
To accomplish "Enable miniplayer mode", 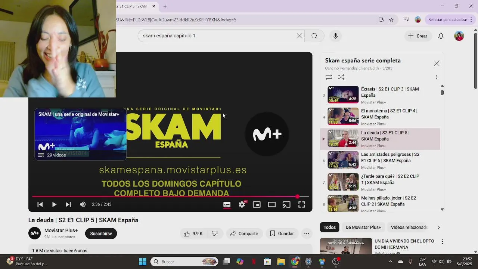I will coord(257,204).
